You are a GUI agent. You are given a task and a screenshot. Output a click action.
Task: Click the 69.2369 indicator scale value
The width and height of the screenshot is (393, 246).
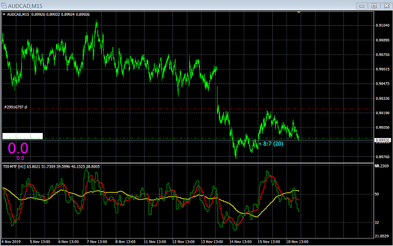[x=382, y=166]
